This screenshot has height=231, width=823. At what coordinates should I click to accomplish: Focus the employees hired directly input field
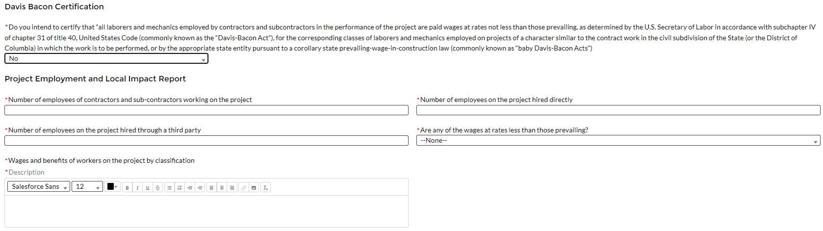[x=618, y=110]
